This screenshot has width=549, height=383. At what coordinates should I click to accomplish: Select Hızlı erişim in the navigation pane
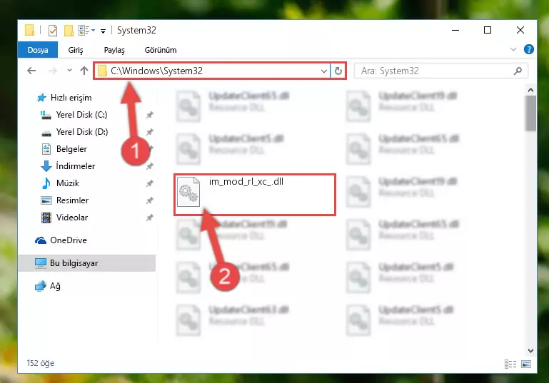[x=71, y=98]
